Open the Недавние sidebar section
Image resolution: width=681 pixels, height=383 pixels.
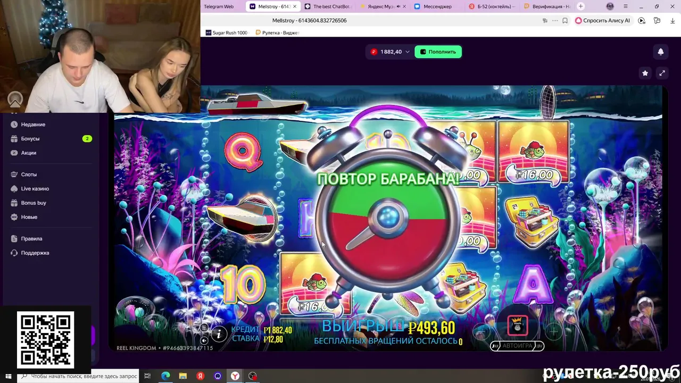(x=33, y=124)
